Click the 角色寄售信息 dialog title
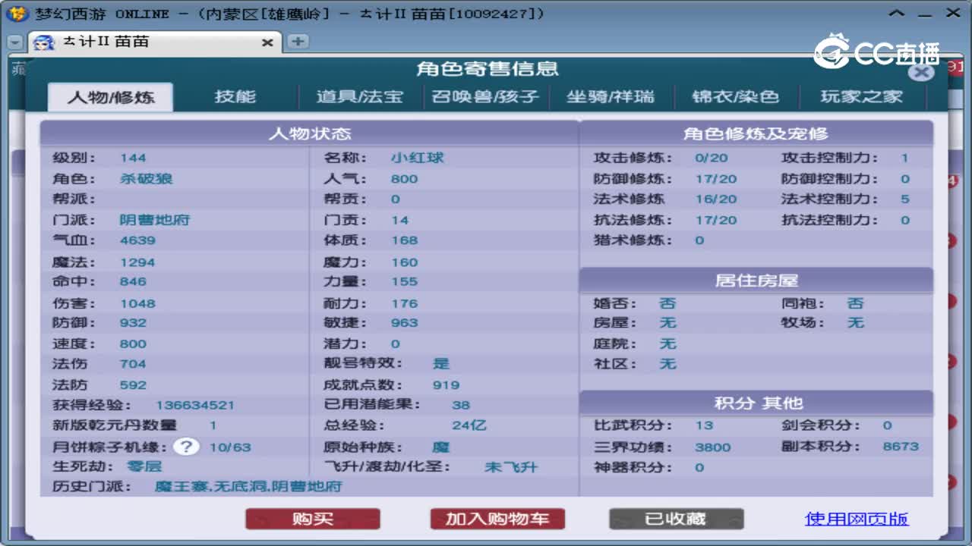The height and width of the screenshot is (546, 972). coord(488,69)
